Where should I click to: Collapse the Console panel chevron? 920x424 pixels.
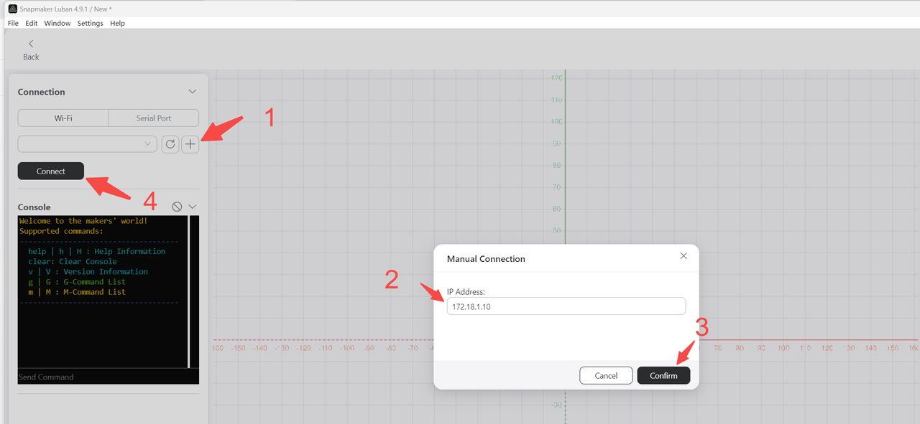coord(193,207)
